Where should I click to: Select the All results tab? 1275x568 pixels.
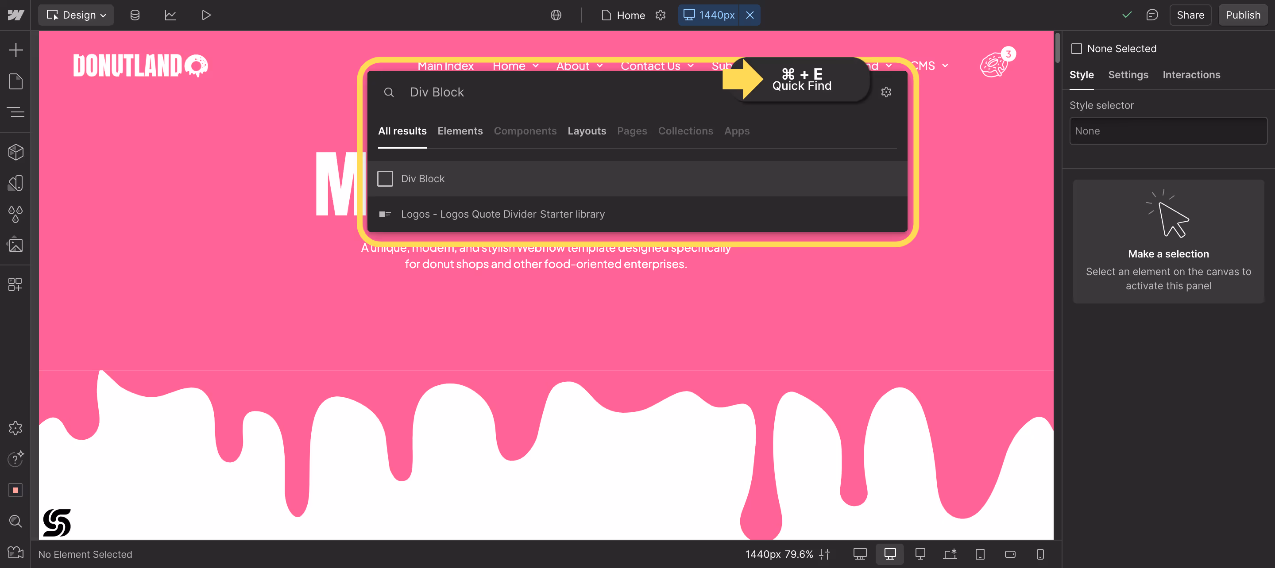click(402, 130)
